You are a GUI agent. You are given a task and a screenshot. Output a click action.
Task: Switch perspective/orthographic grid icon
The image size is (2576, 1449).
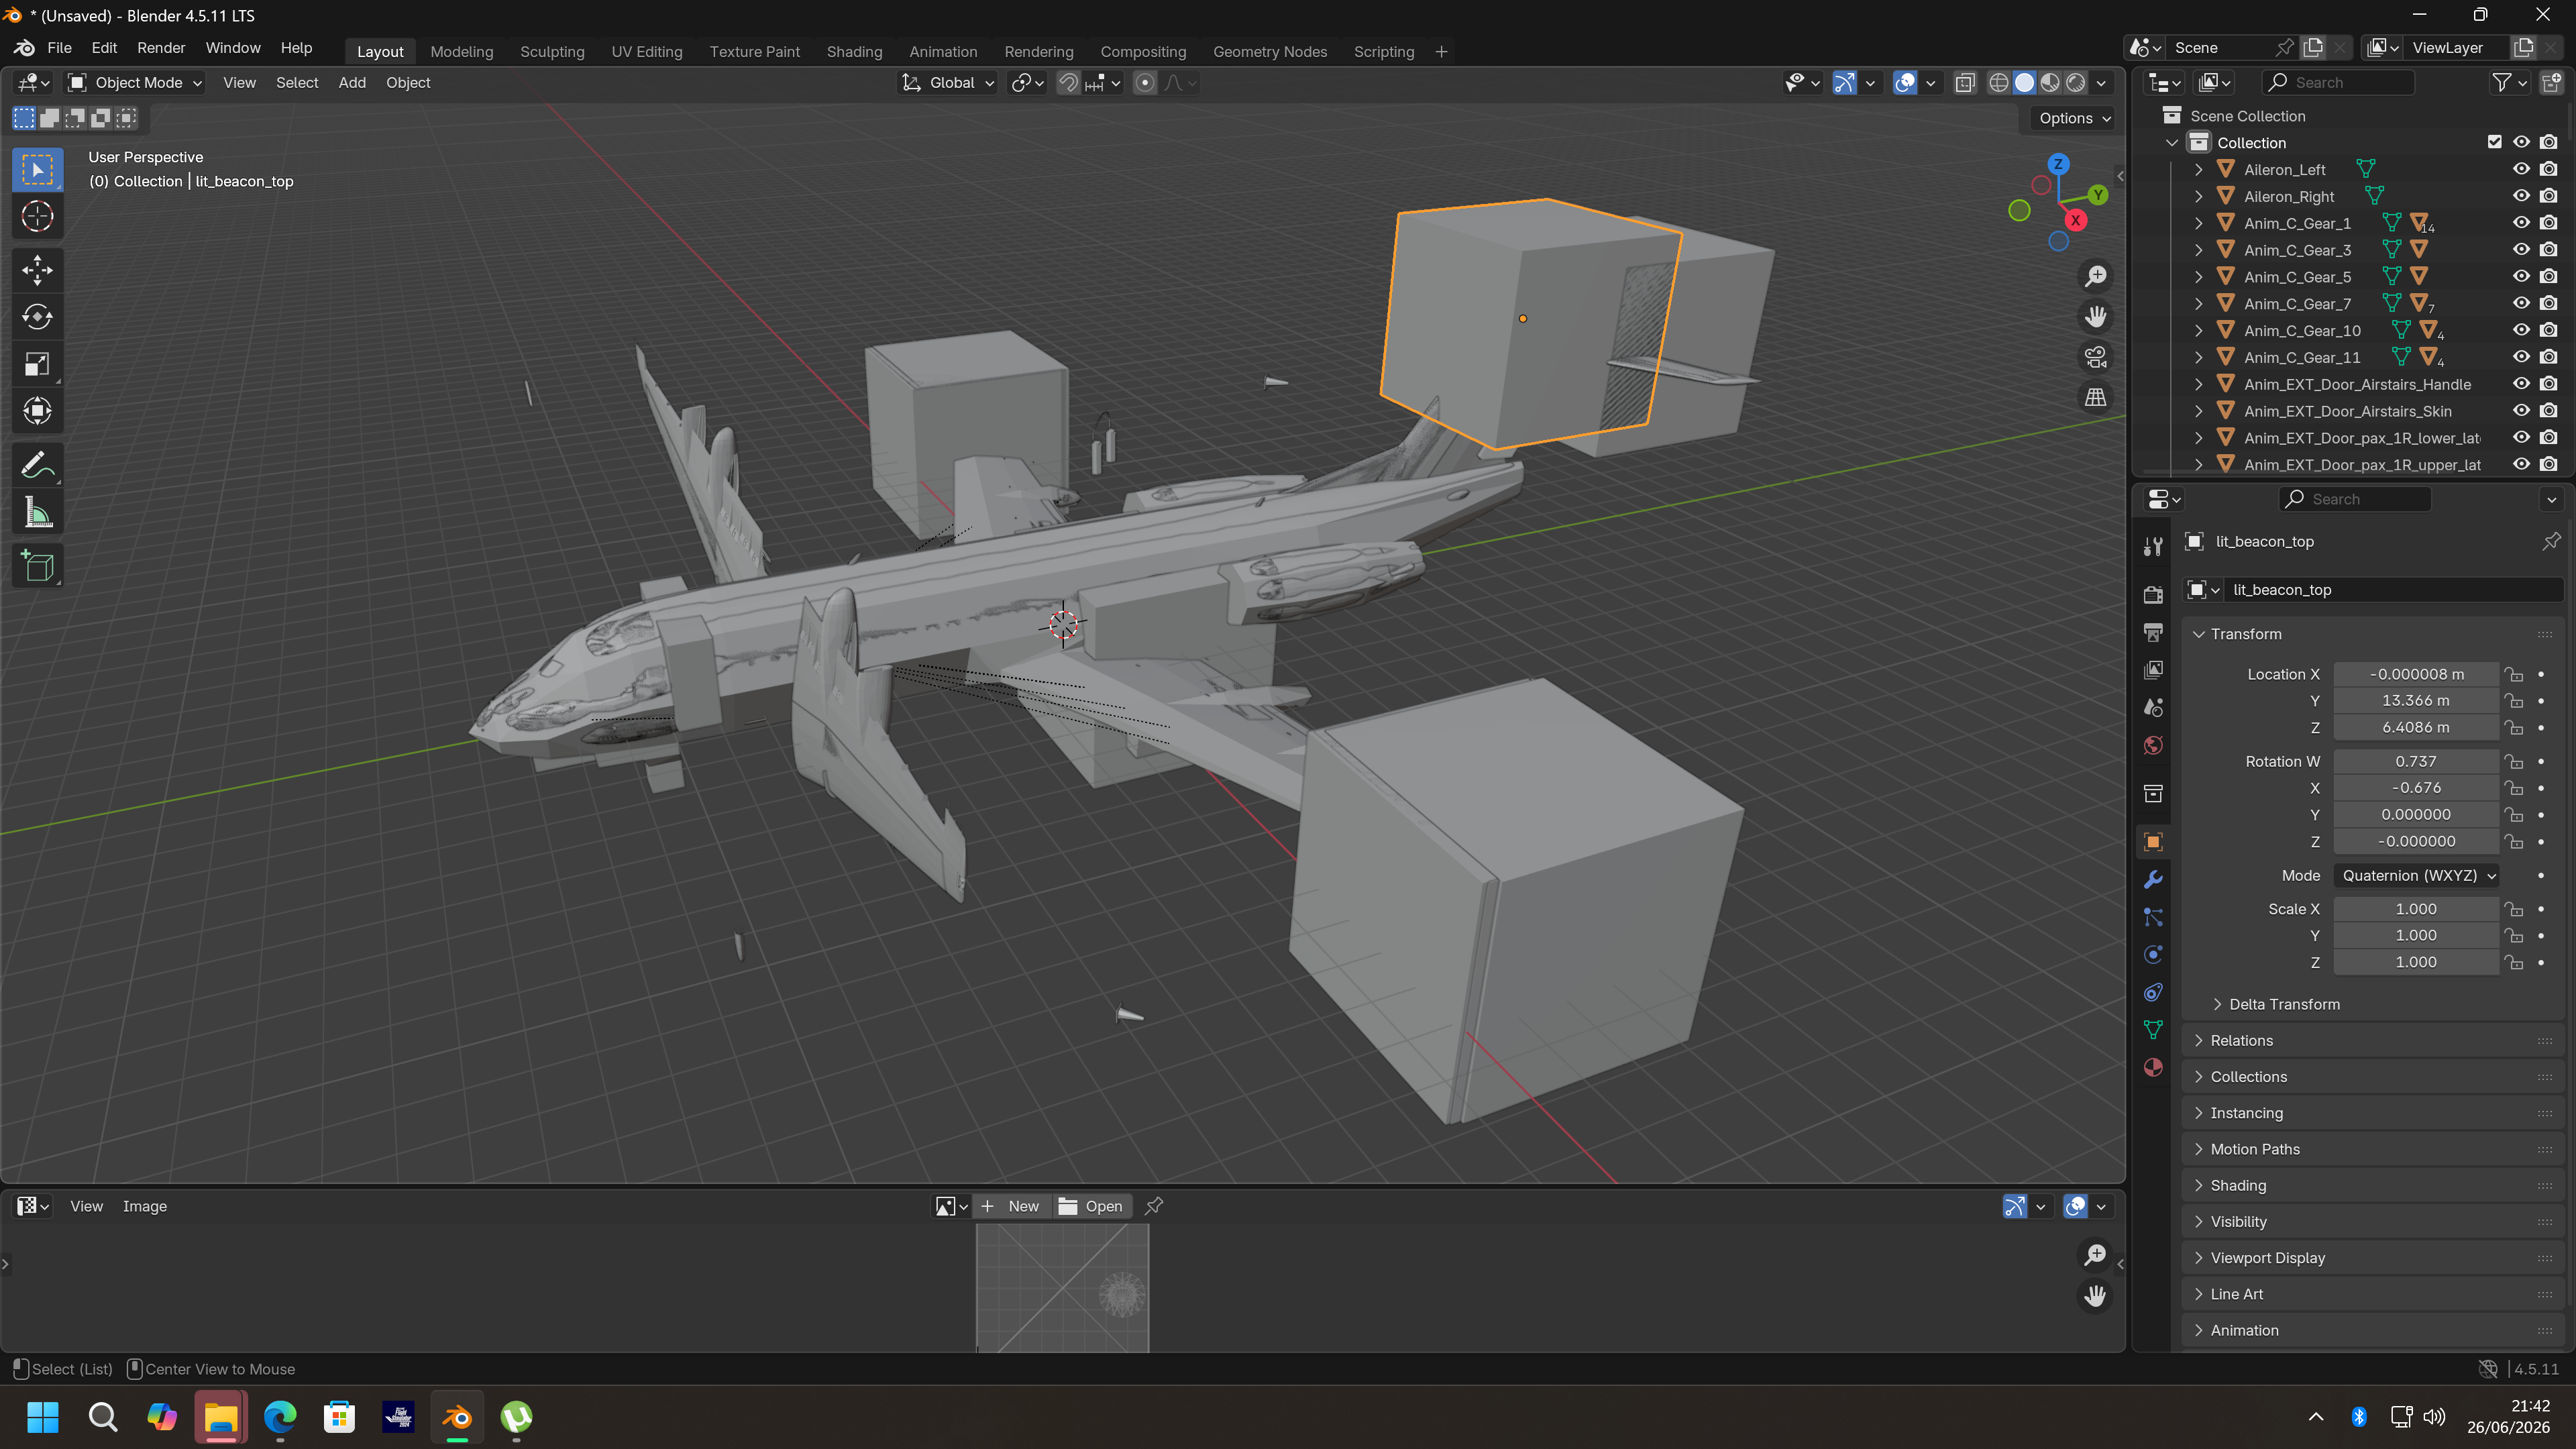tap(2095, 397)
